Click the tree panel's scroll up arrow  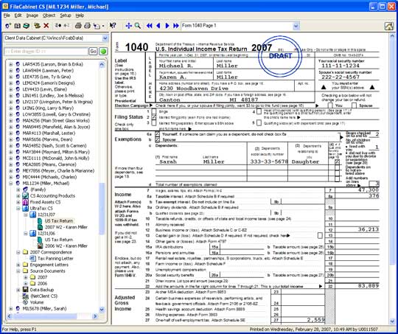pos(102,64)
